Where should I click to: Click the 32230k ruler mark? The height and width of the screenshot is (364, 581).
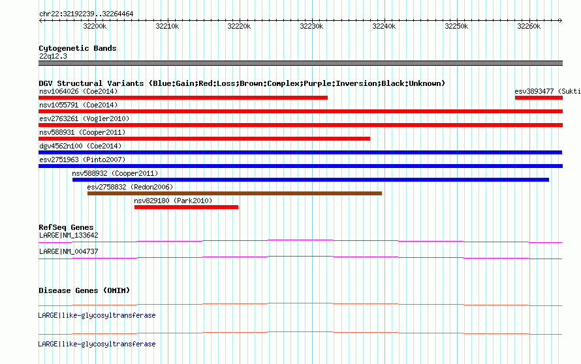(x=311, y=26)
